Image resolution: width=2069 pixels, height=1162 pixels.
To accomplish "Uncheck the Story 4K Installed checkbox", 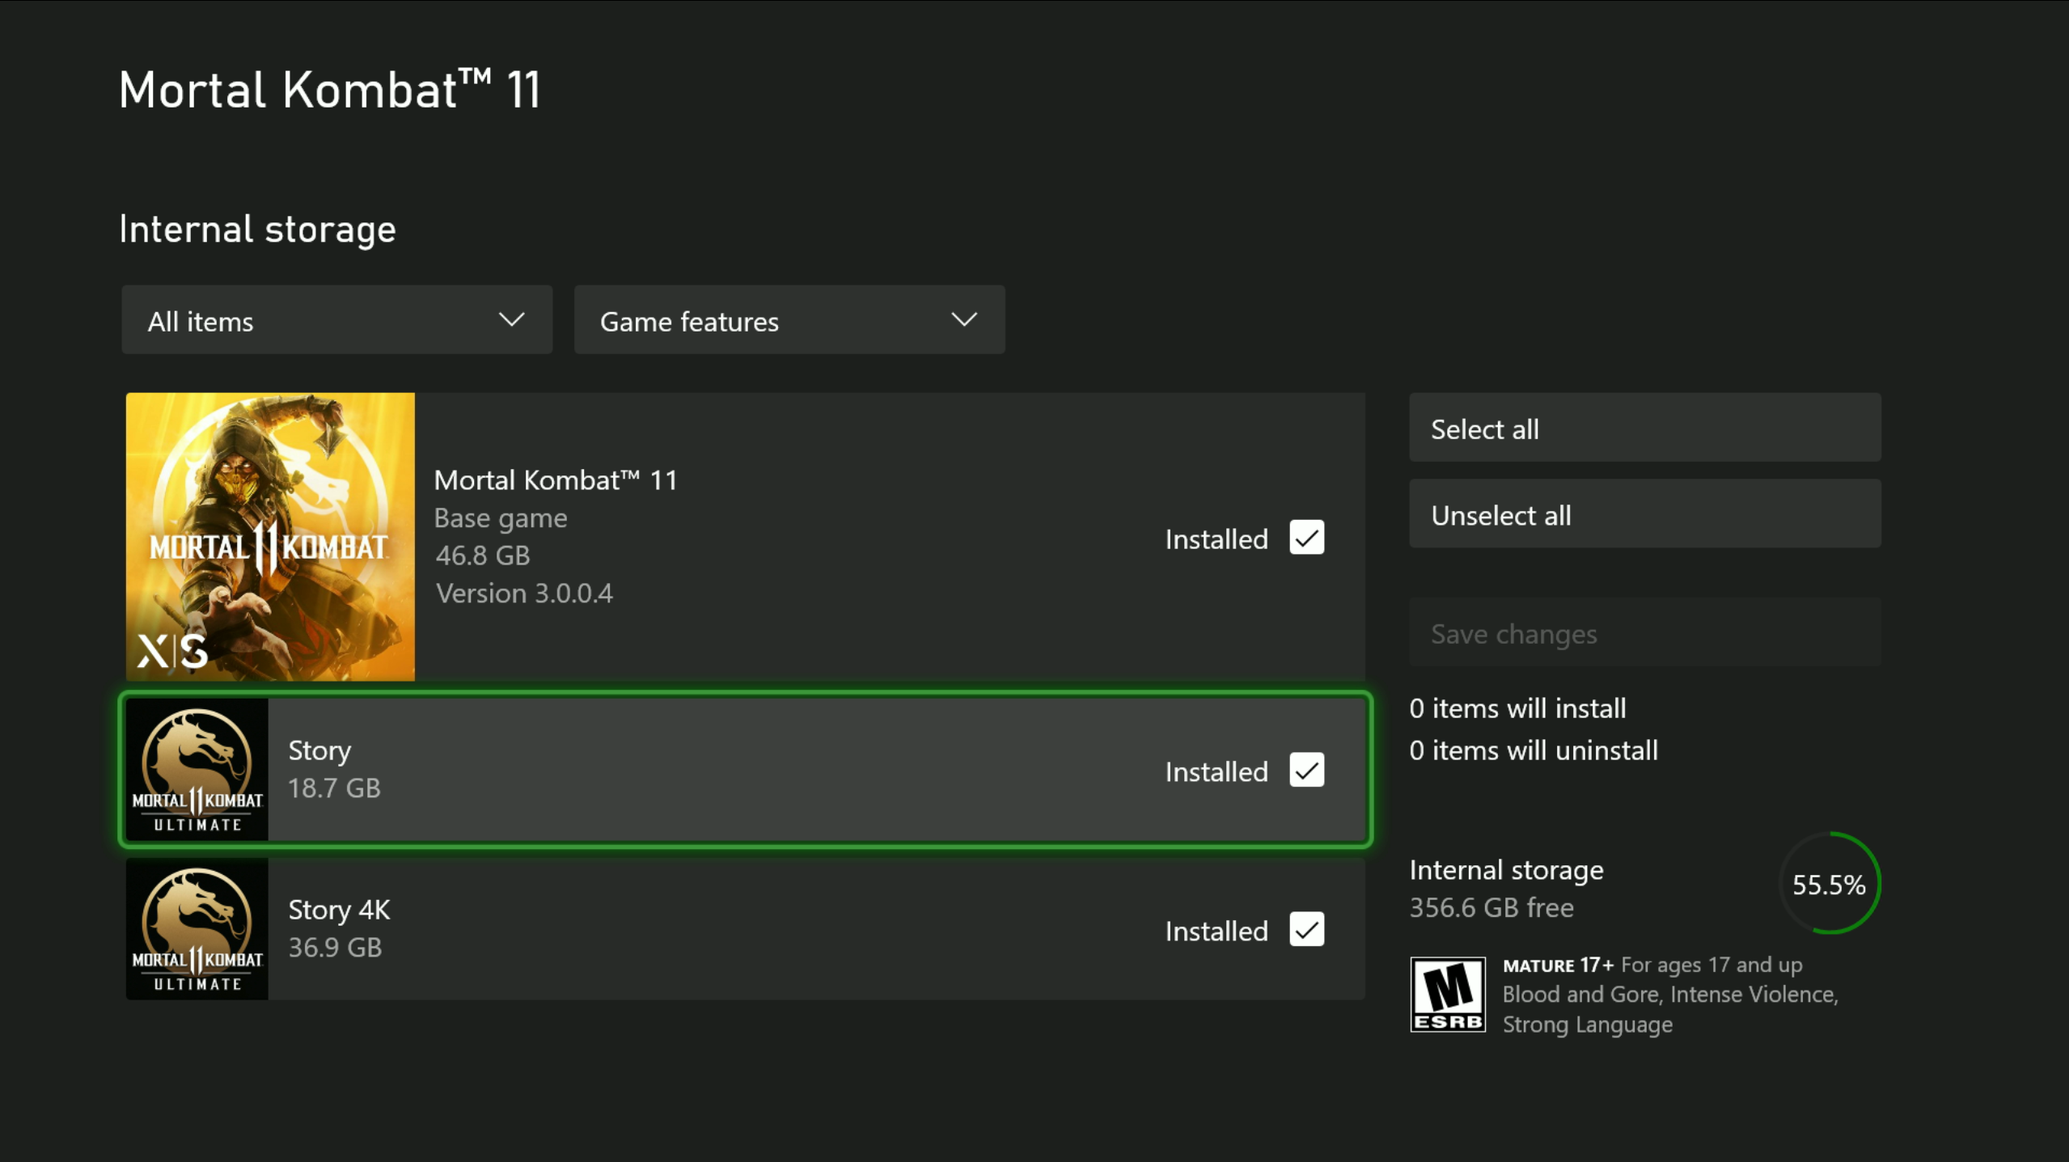I will (1306, 929).
